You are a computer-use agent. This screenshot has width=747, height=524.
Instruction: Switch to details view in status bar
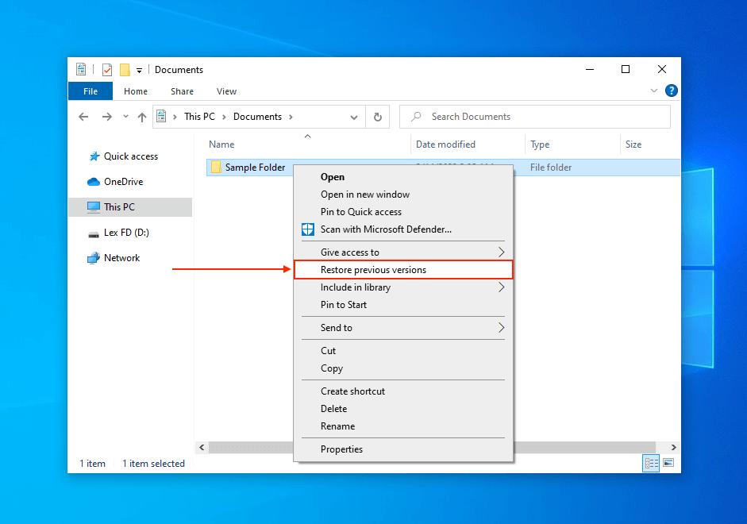(652, 463)
